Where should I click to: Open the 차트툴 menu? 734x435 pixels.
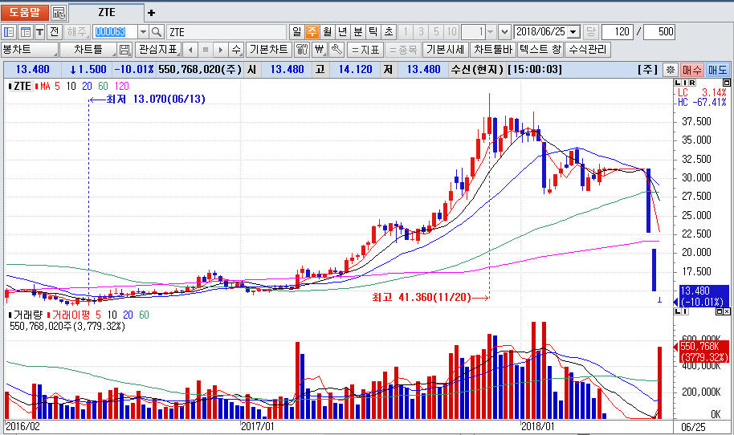pos(88,50)
